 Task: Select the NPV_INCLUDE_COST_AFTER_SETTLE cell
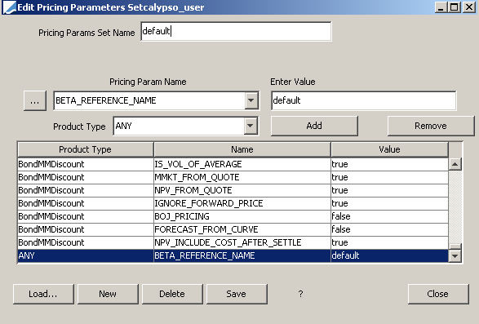point(242,242)
